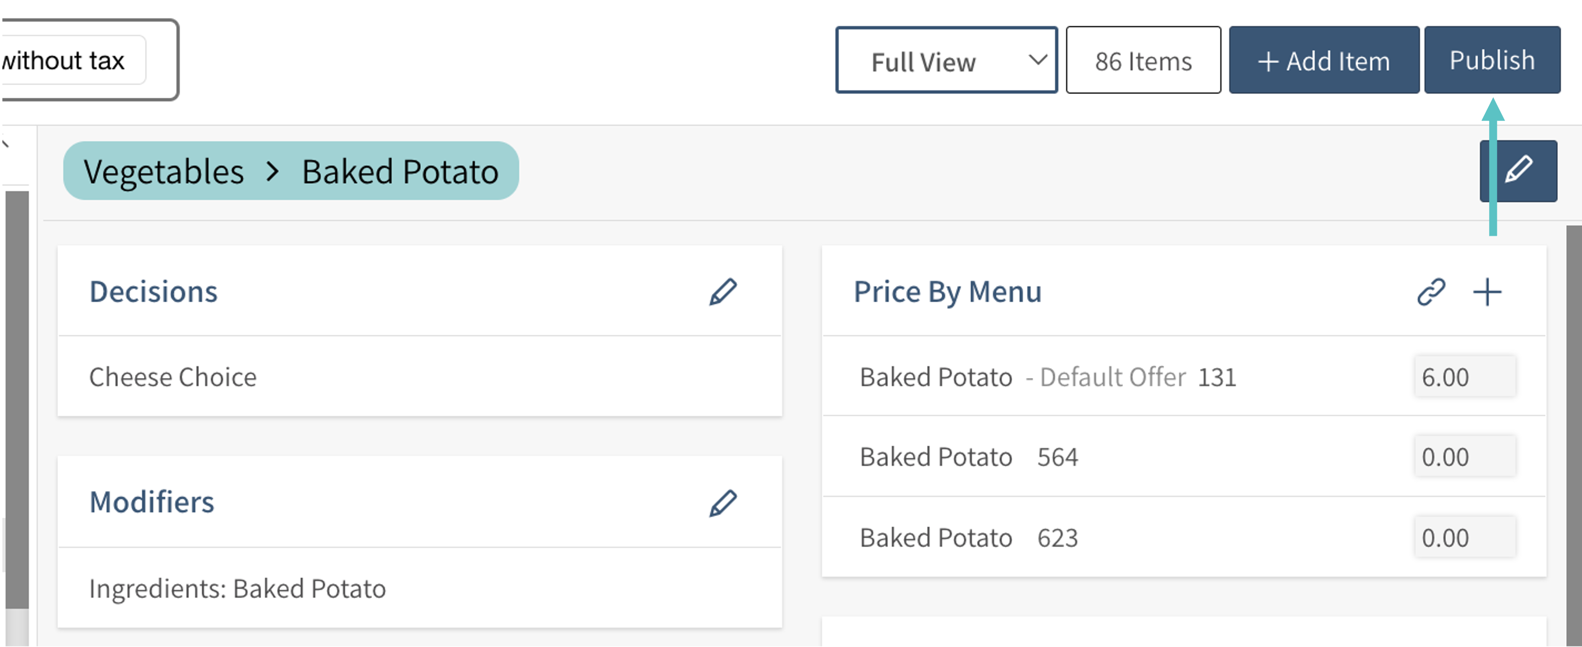Click the Add Item button
1582x647 pixels.
click(x=1323, y=60)
